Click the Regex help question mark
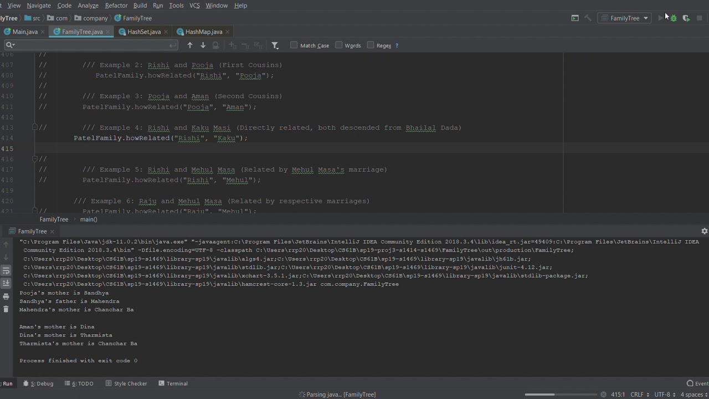 click(397, 45)
